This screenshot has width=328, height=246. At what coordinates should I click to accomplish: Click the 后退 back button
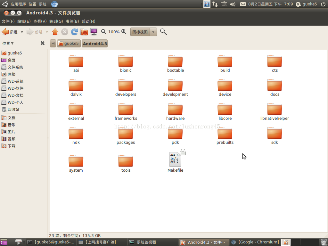point(10,32)
